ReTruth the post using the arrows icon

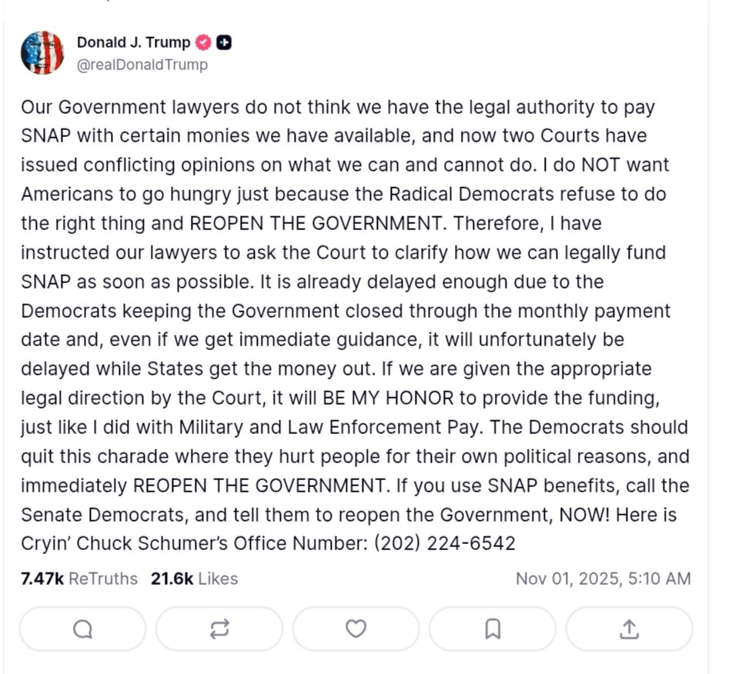coord(219,629)
